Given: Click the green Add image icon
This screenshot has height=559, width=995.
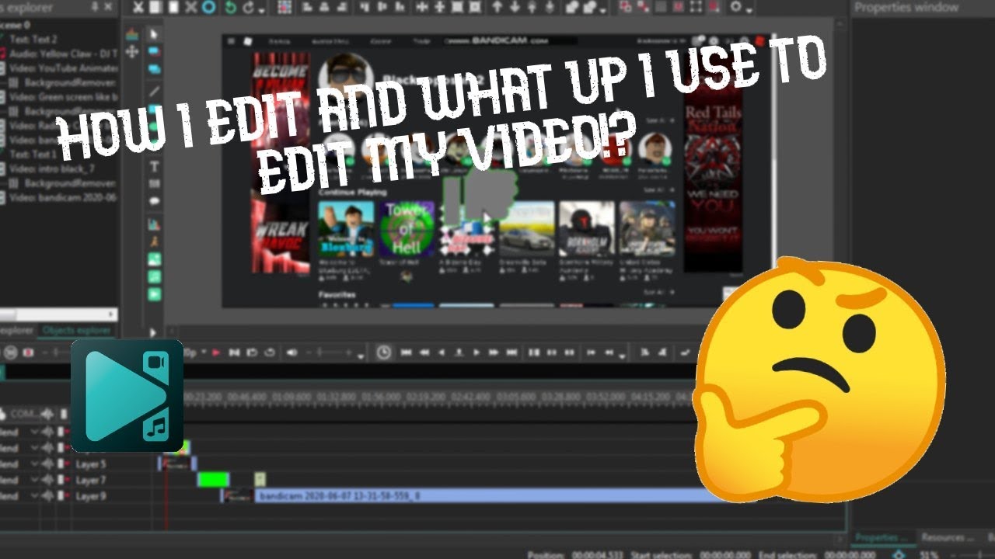Looking at the screenshot, I should pyautogui.click(x=154, y=260).
